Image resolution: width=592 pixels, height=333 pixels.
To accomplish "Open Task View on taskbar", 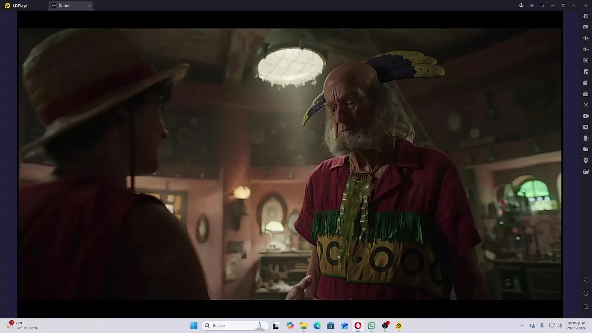I will [x=276, y=326].
